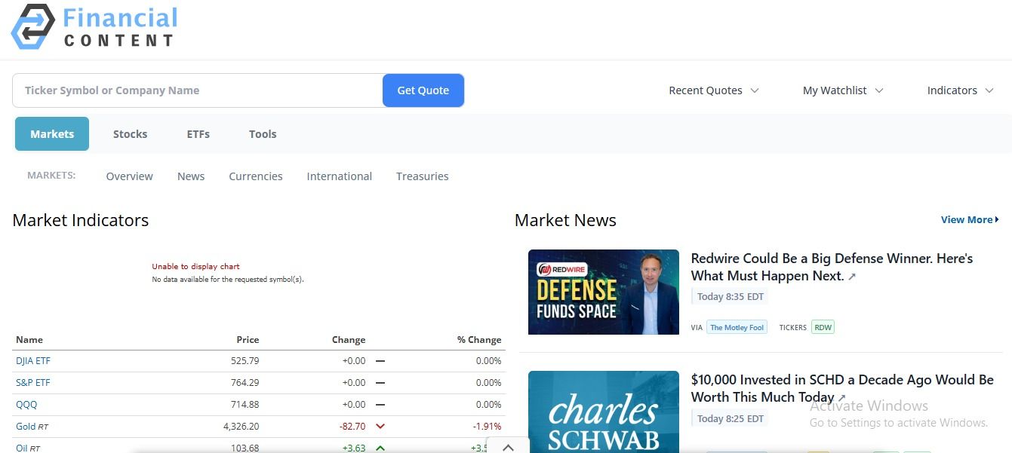Click the Price column header
Screen dimensions: 1012x453
coord(248,340)
